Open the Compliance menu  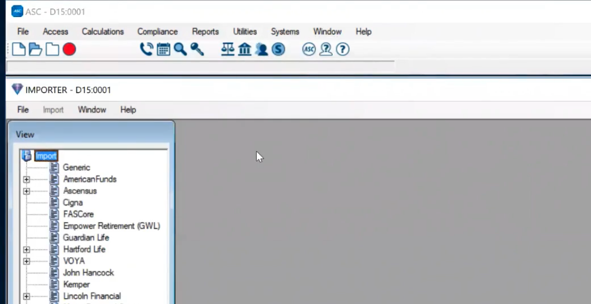158,31
